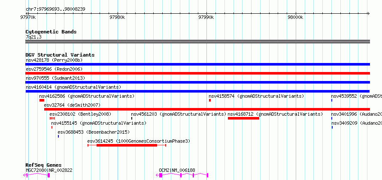This screenshot has width=382, height=180.
Task: Click the "nsv4158574 (gnomADStructuralVariants)" label
Action: point(256,96)
